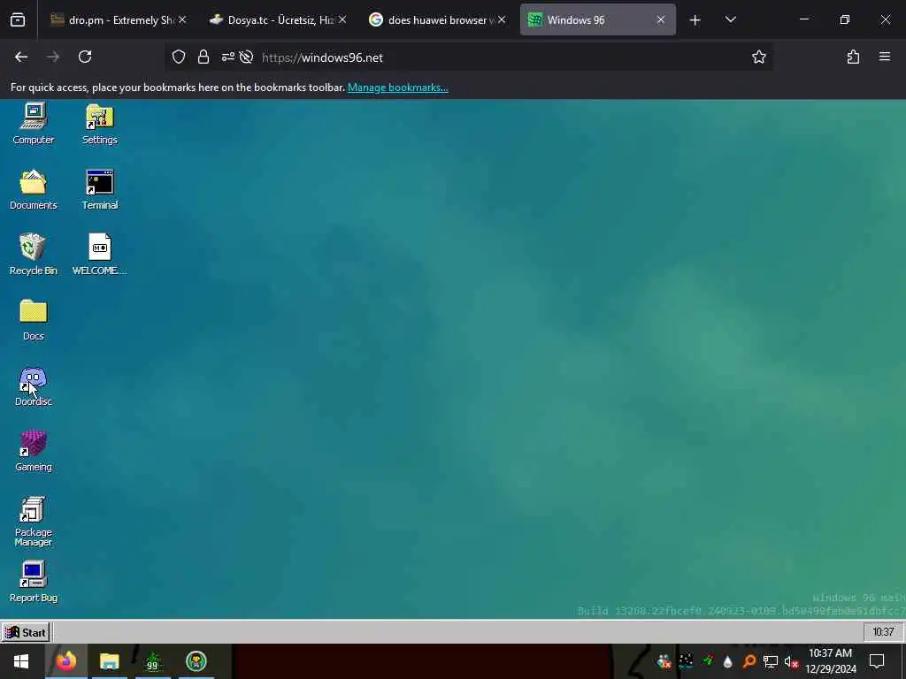The width and height of the screenshot is (906, 679).
Task: Open the Settings desktop shortcut
Action: (99, 124)
